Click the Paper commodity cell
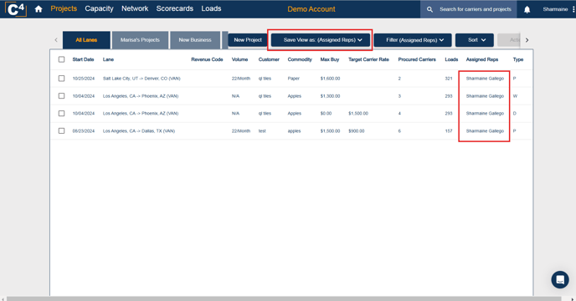The width and height of the screenshot is (576, 301). [294, 79]
